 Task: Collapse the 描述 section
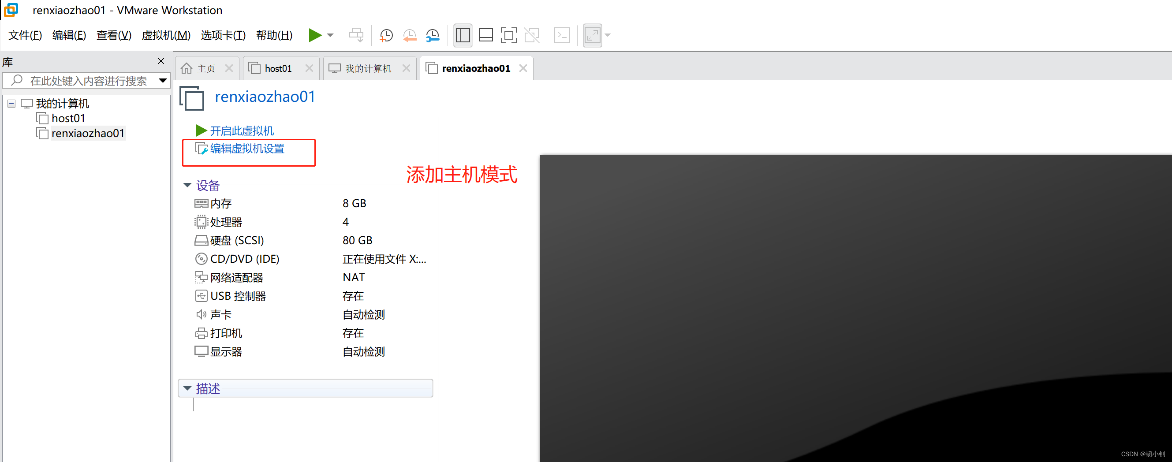point(187,388)
